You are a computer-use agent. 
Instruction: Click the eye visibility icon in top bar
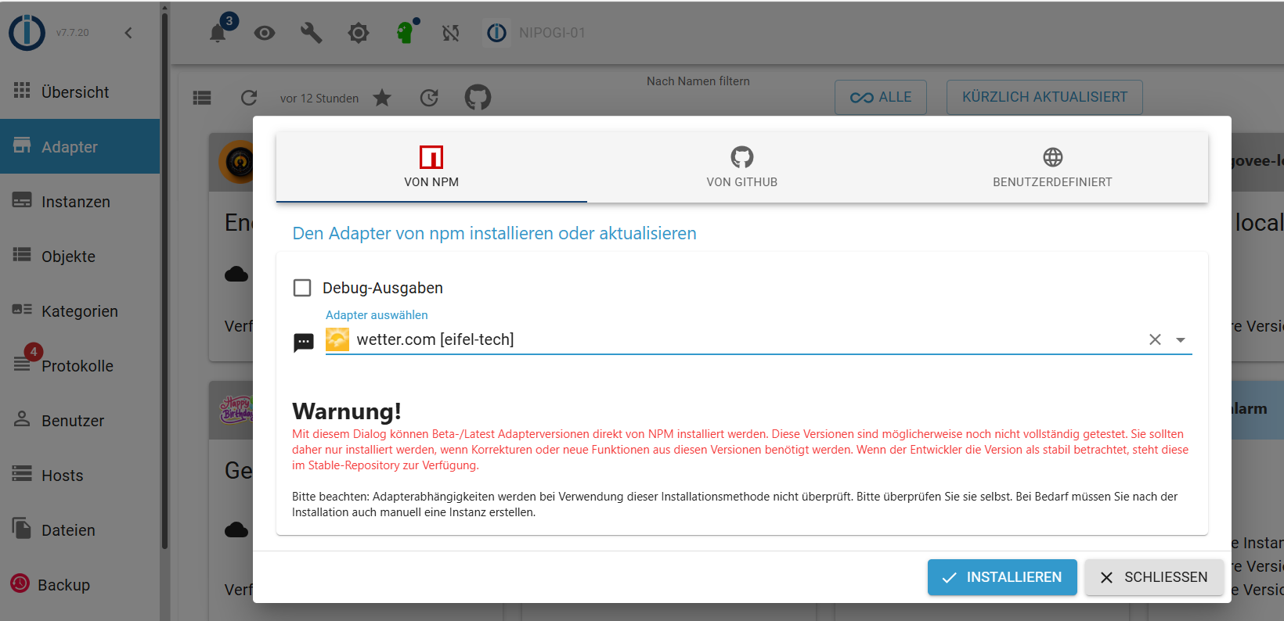click(x=265, y=33)
